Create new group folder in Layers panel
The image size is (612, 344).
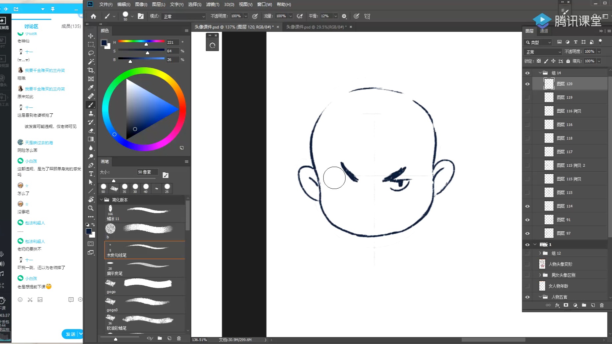584,305
